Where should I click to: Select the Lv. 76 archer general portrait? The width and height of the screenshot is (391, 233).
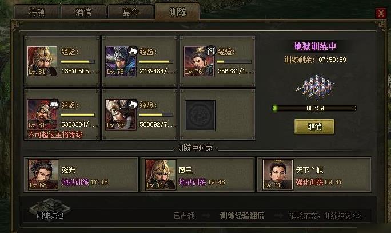(x=199, y=61)
